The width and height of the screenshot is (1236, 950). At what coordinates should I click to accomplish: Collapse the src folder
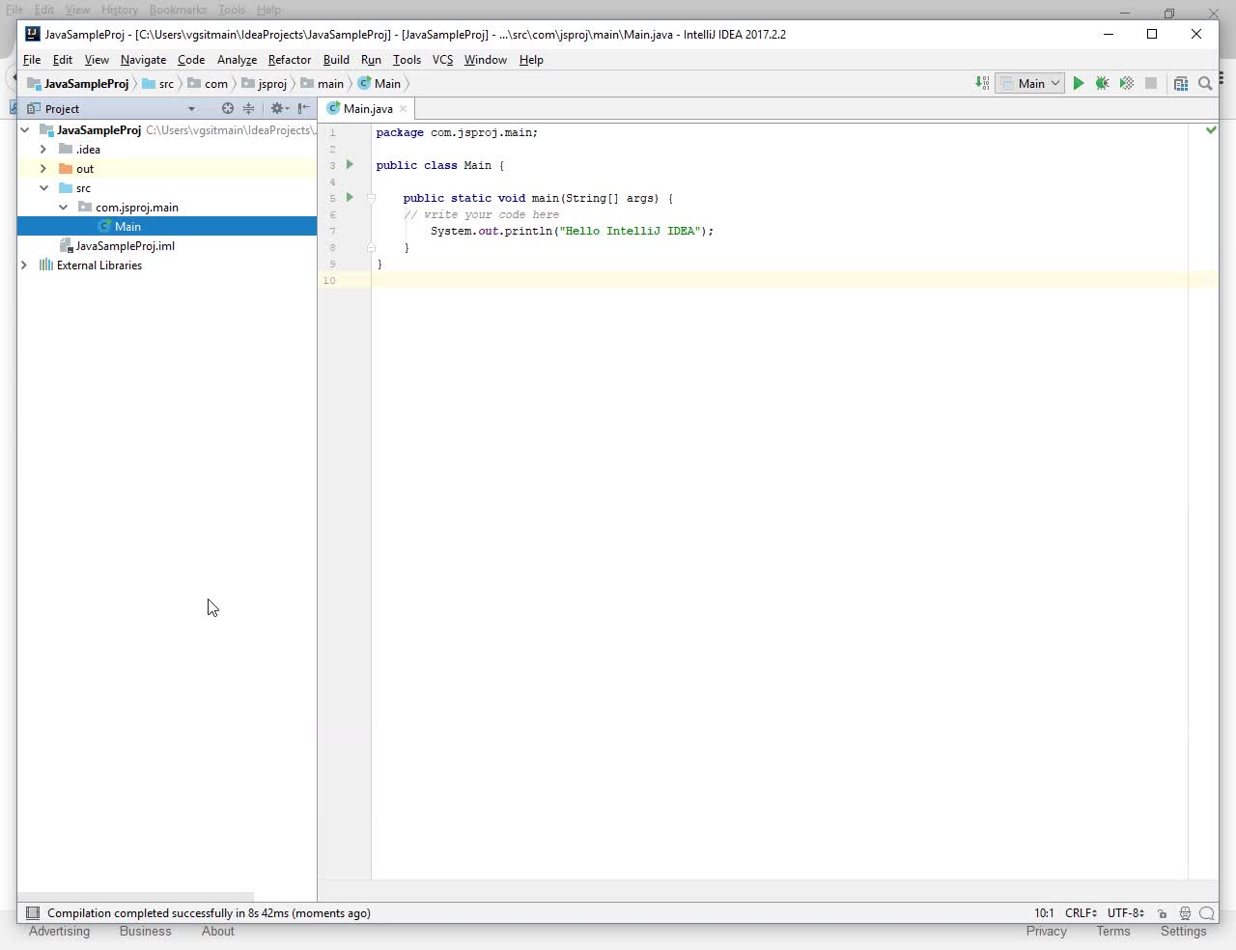[43, 187]
